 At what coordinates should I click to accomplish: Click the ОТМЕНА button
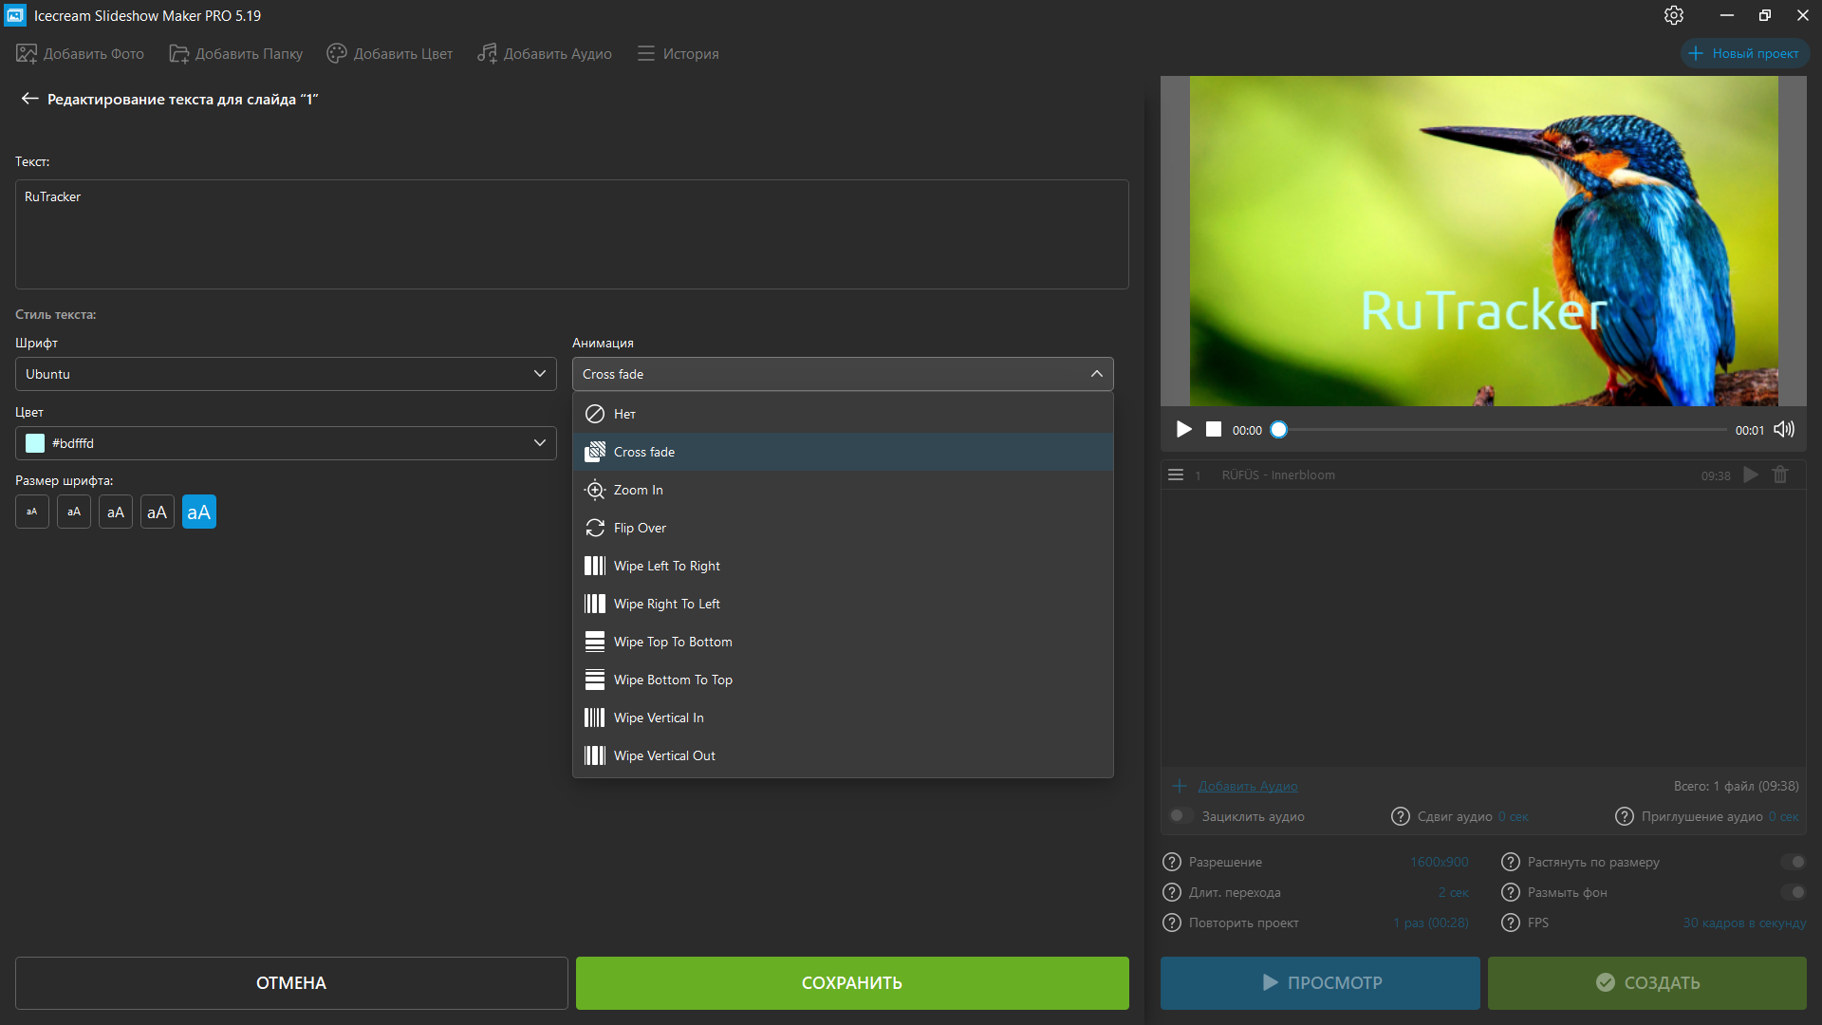(291, 983)
